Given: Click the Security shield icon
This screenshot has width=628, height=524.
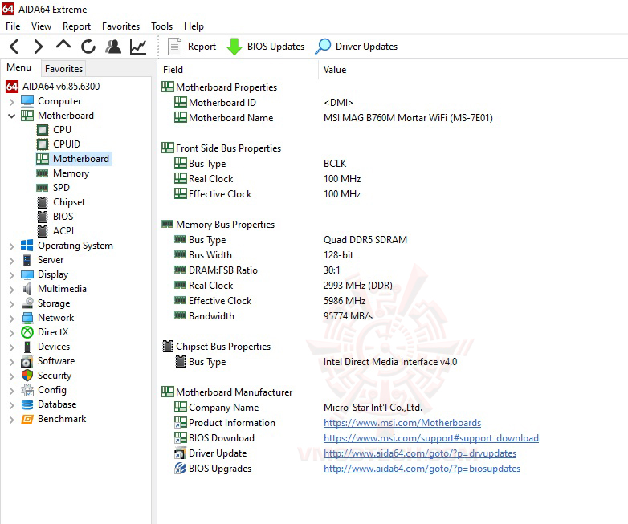Looking at the screenshot, I should point(27,376).
